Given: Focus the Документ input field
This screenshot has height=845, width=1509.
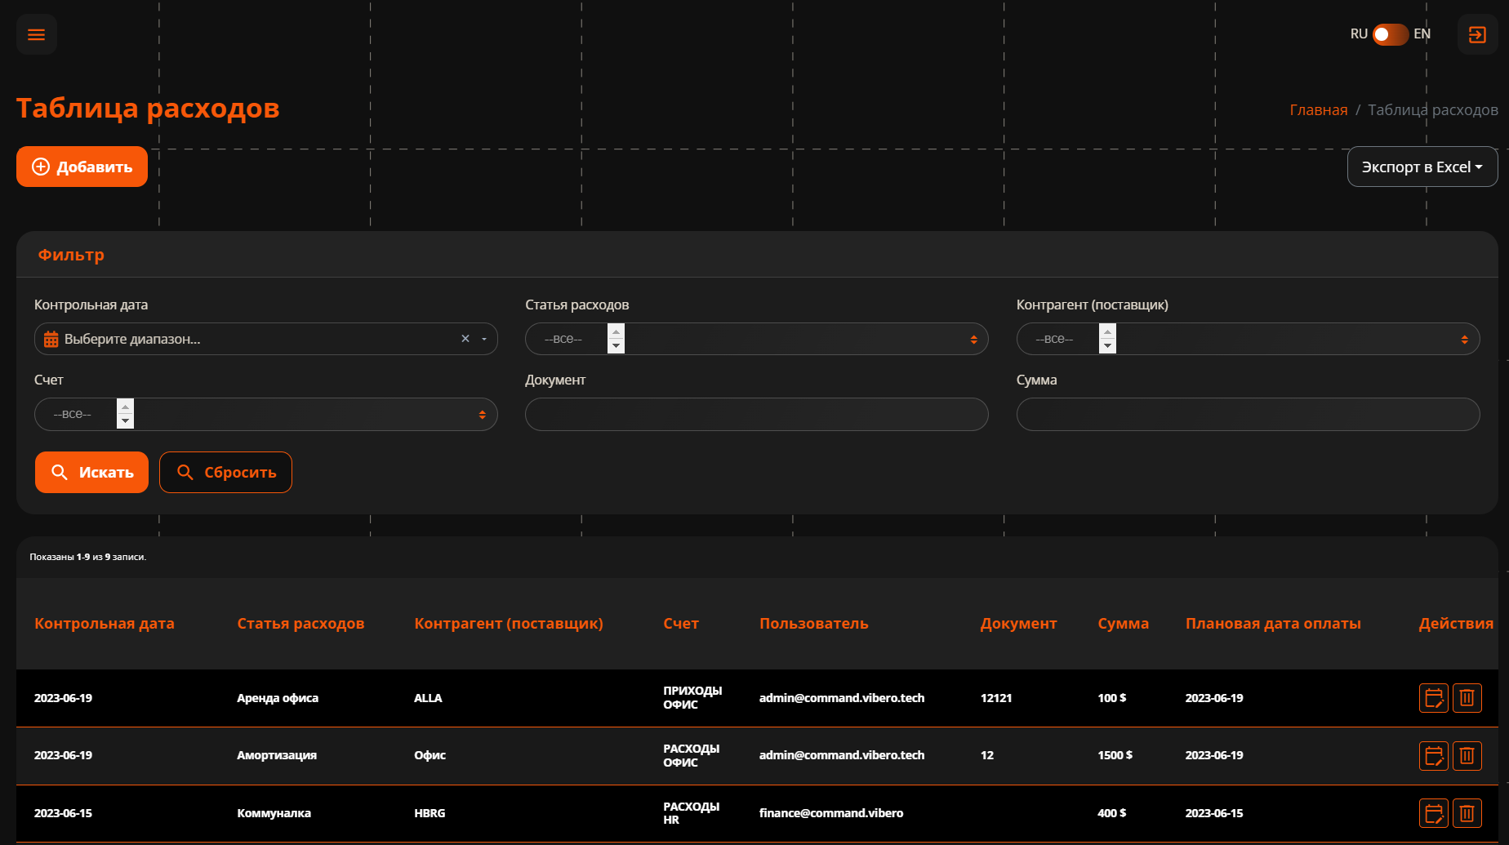Looking at the screenshot, I should pos(756,414).
